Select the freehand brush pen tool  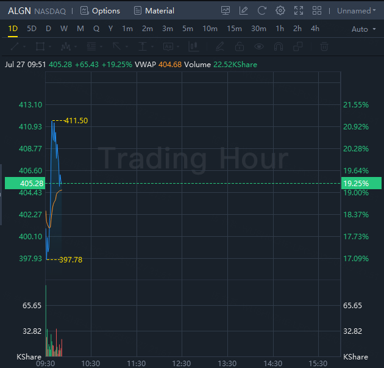(x=219, y=46)
